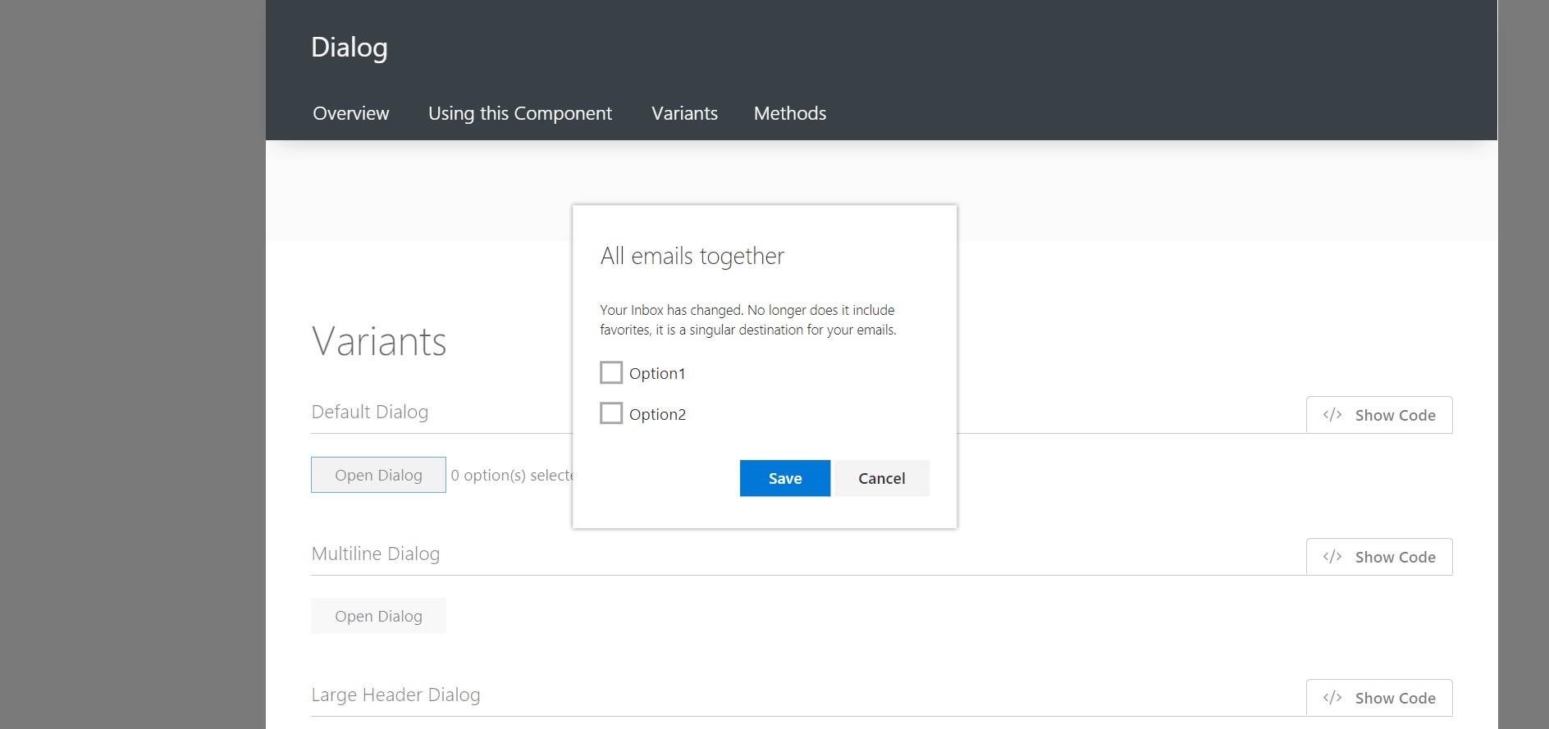
Task: Cancel the All emails together dialog
Action: click(882, 478)
